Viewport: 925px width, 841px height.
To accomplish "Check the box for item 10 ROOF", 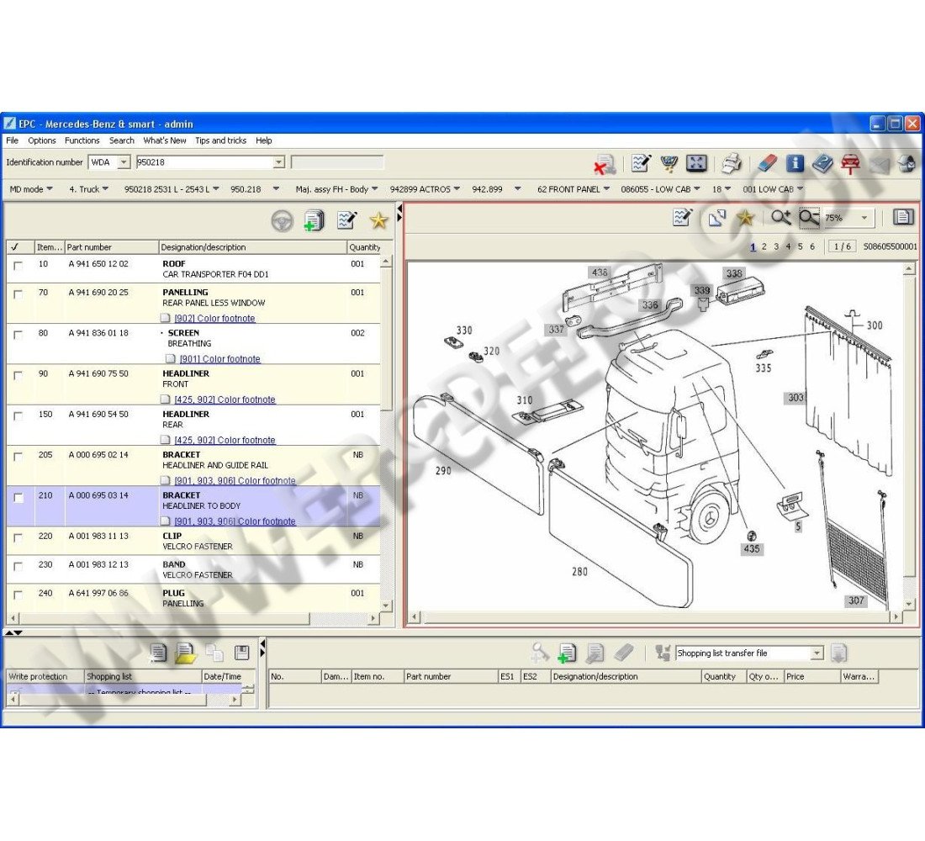I will (18, 266).
